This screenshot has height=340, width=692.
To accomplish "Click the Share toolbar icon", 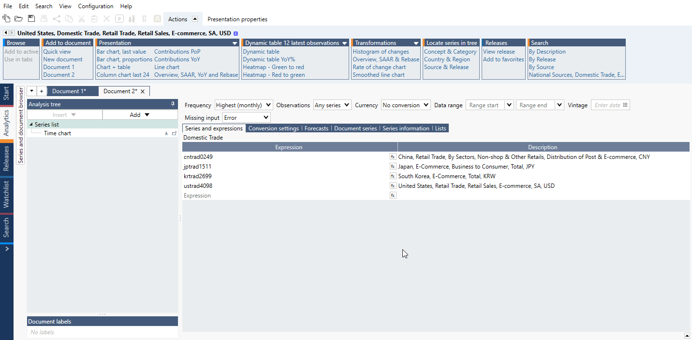I will point(57,19).
